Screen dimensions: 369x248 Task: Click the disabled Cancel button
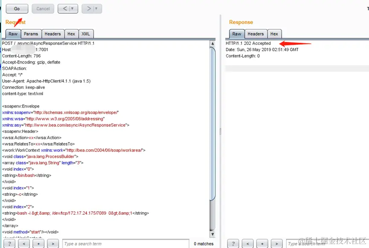(x=43, y=9)
